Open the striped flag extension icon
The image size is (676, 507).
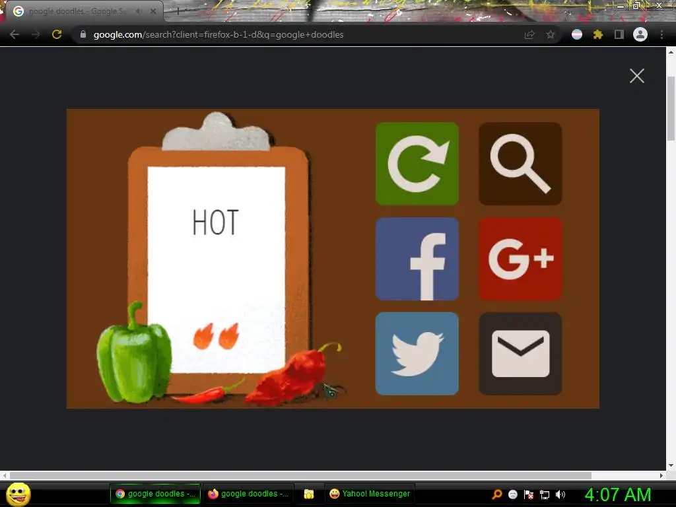577,34
